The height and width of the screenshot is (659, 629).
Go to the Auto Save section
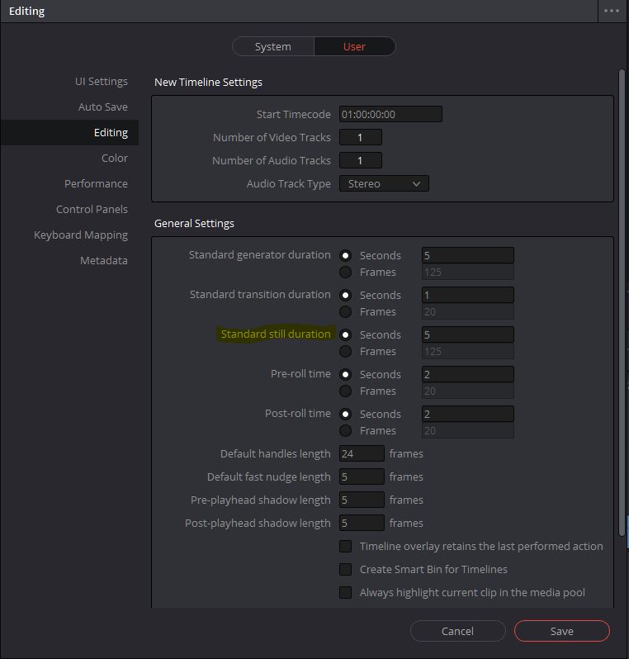tap(102, 107)
